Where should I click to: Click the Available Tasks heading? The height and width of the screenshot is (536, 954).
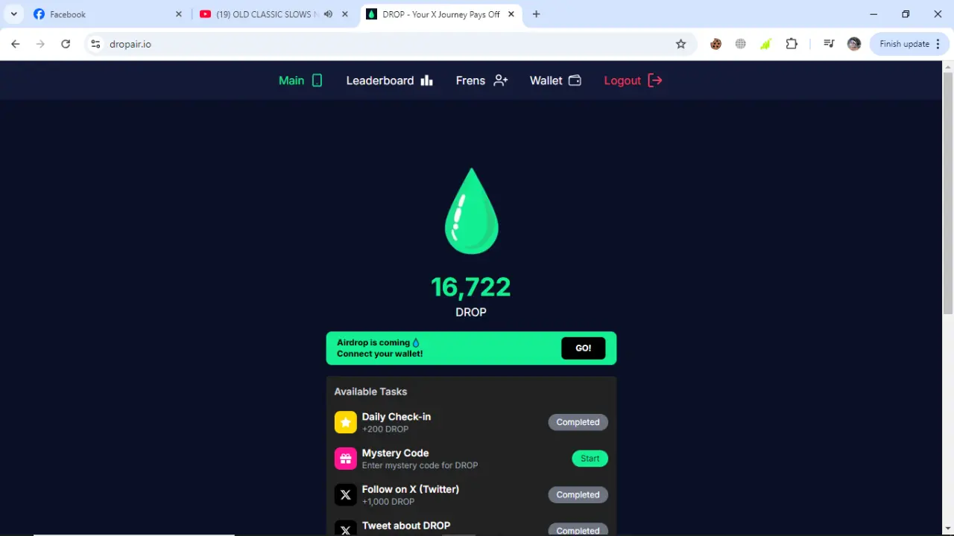point(370,392)
